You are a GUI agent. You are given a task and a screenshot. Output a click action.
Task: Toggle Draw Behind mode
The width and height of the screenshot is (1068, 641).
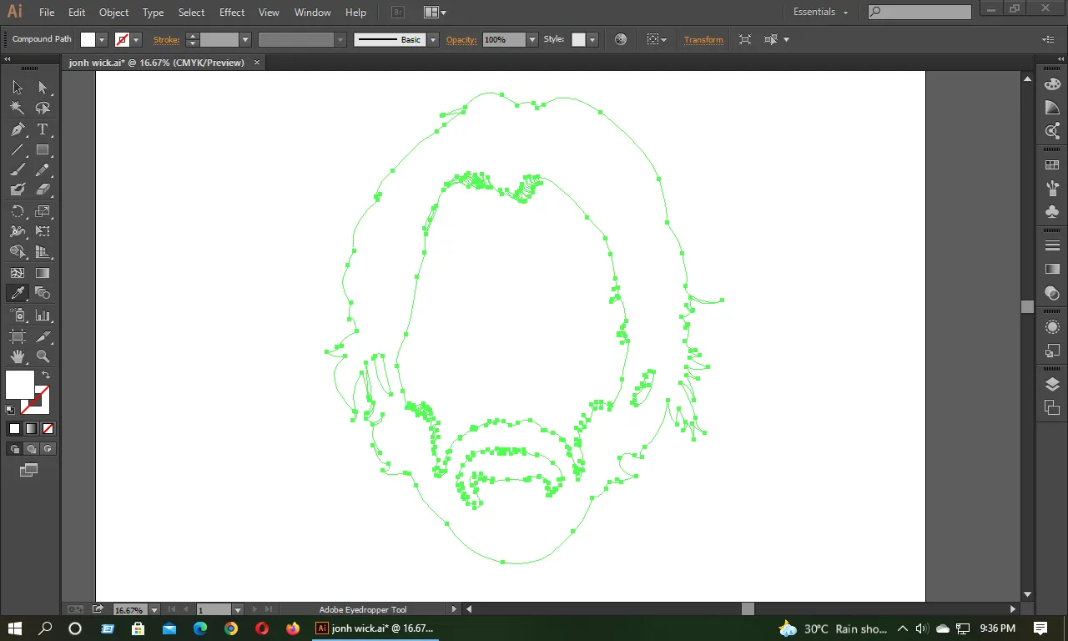click(32, 449)
